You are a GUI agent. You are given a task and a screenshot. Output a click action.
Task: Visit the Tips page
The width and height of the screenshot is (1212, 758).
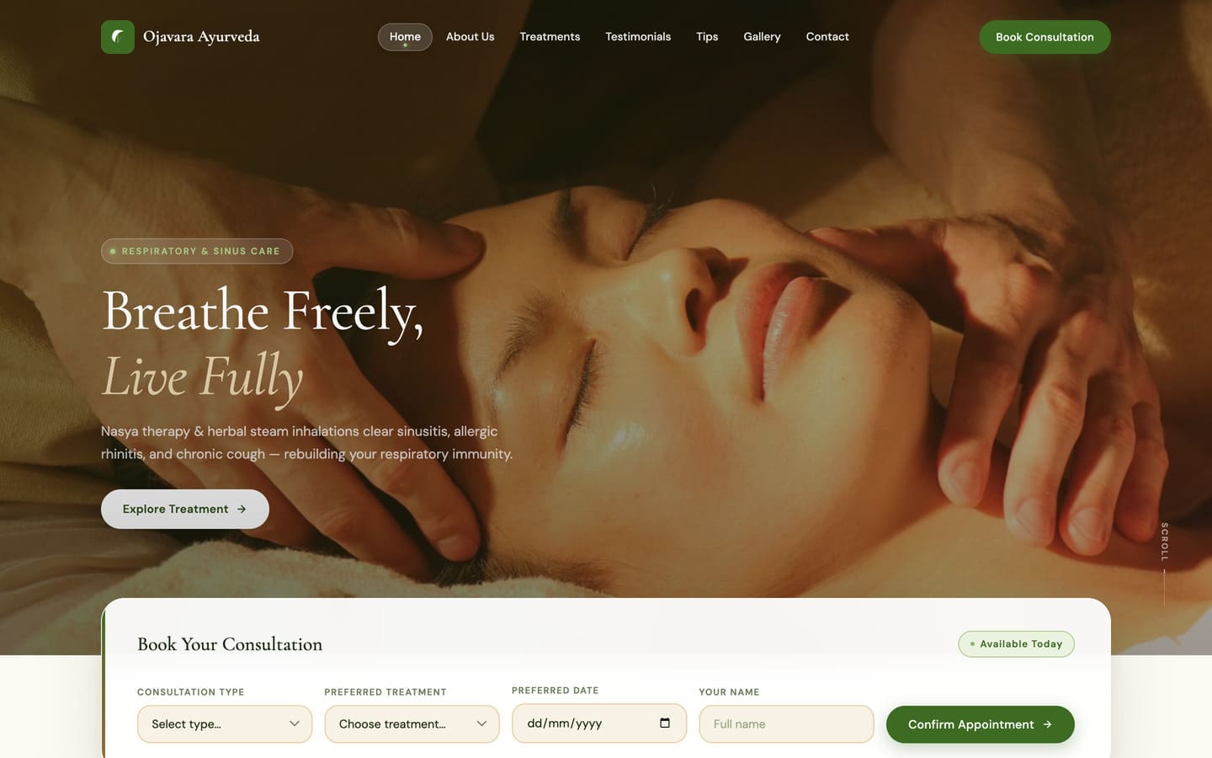[x=707, y=37]
